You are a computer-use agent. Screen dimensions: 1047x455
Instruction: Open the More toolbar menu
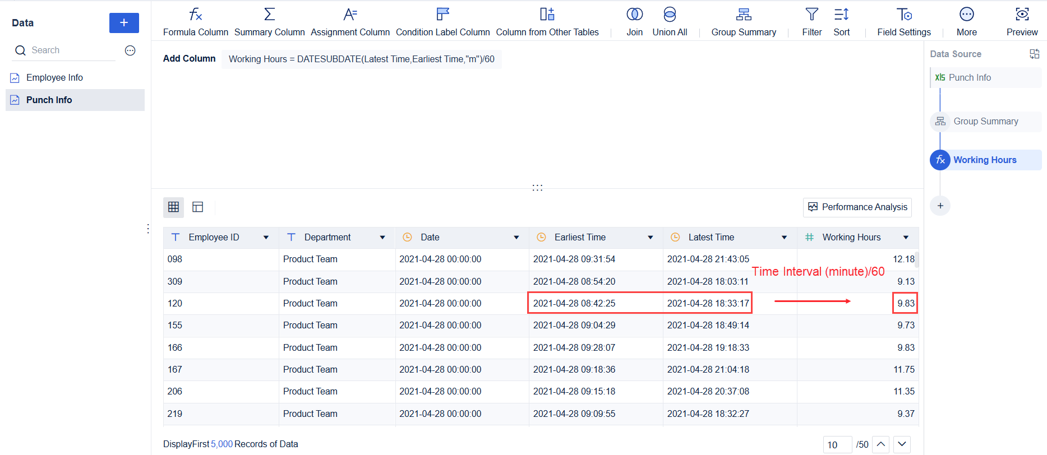pos(966,22)
